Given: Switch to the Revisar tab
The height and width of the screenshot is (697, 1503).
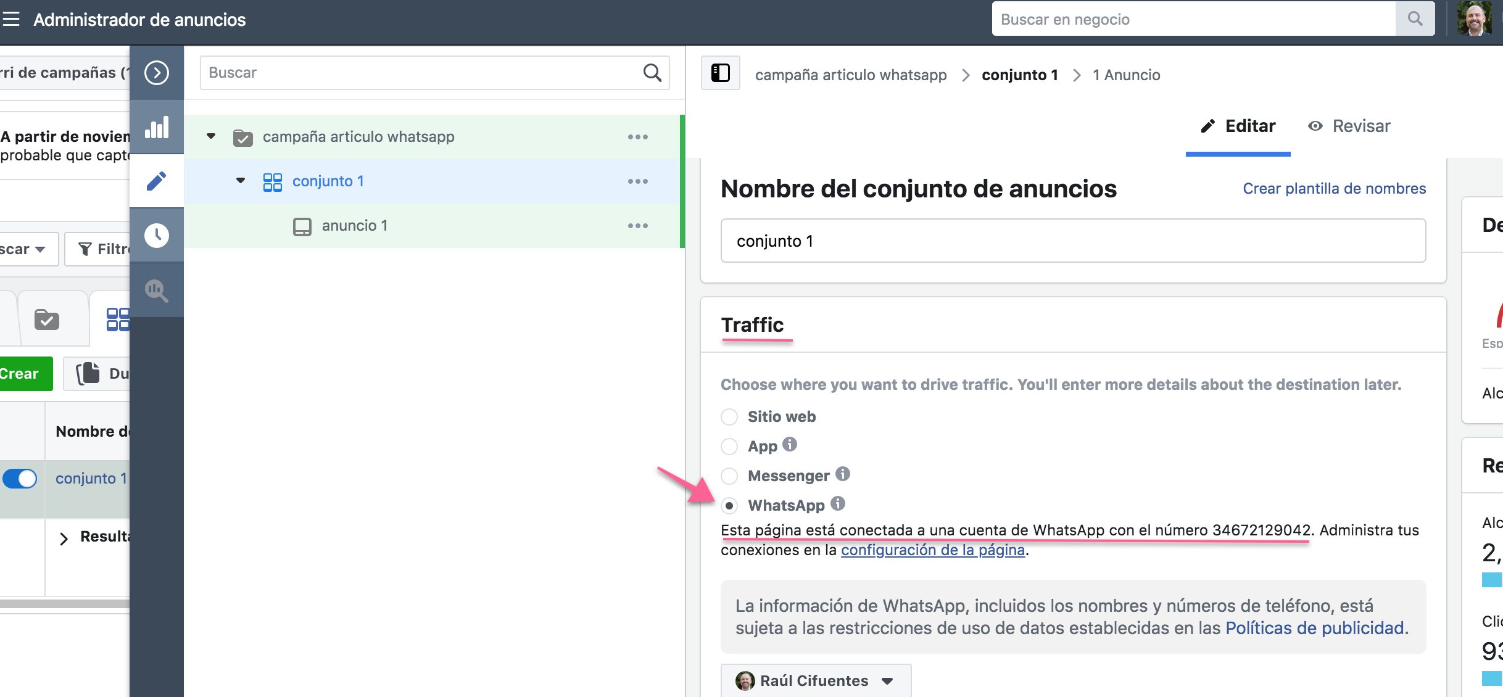Looking at the screenshot, I should pos(1349,126).
